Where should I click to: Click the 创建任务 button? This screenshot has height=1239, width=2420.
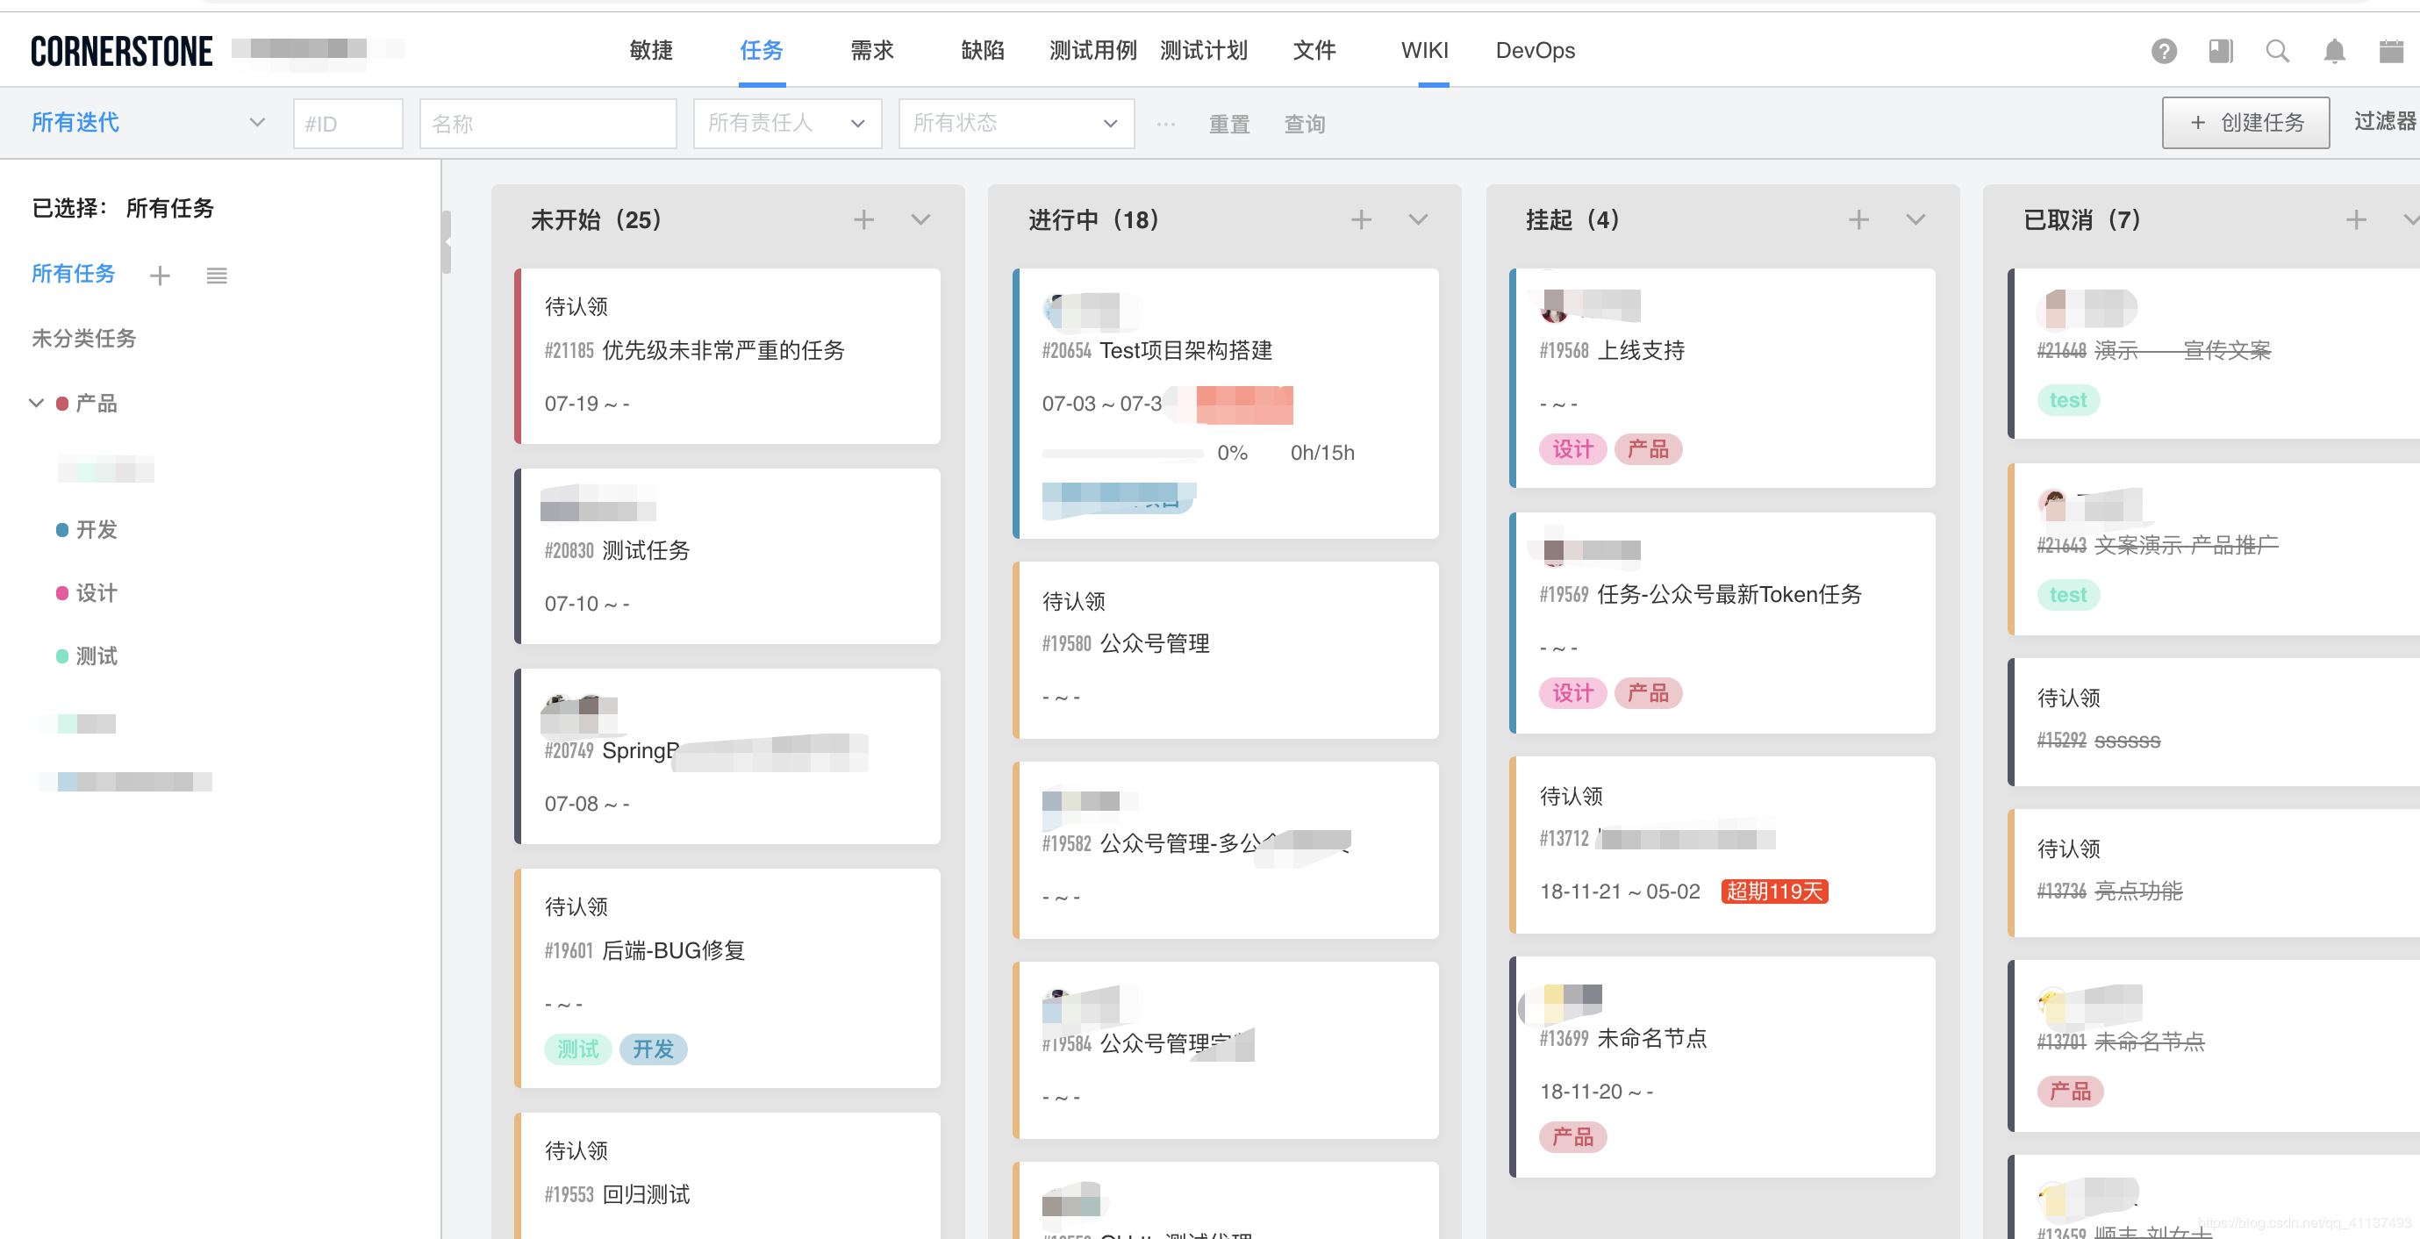2245,122
